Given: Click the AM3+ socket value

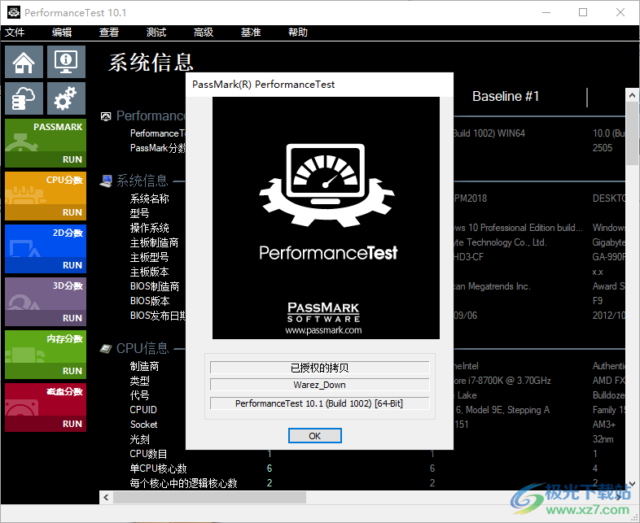Looking at the screenshot, I should pyautogui.click(x=604, y=425).
